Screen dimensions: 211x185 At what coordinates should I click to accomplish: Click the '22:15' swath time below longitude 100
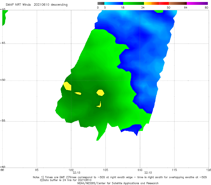click(77, 173)
